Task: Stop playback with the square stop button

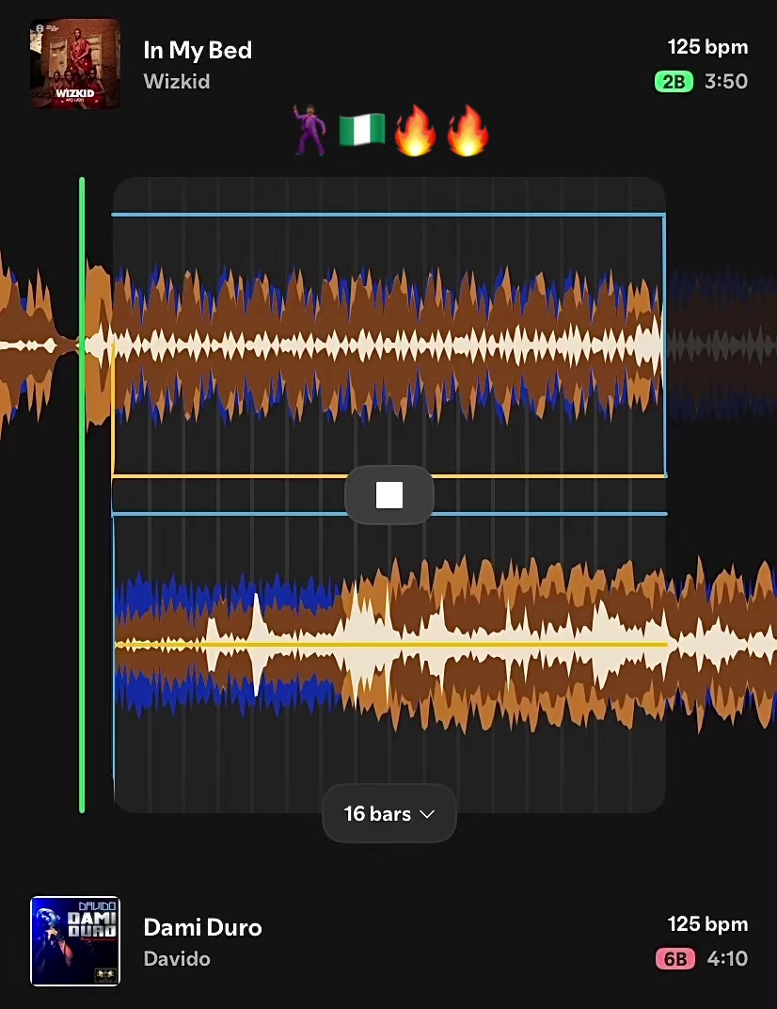Action: point(389,495)
